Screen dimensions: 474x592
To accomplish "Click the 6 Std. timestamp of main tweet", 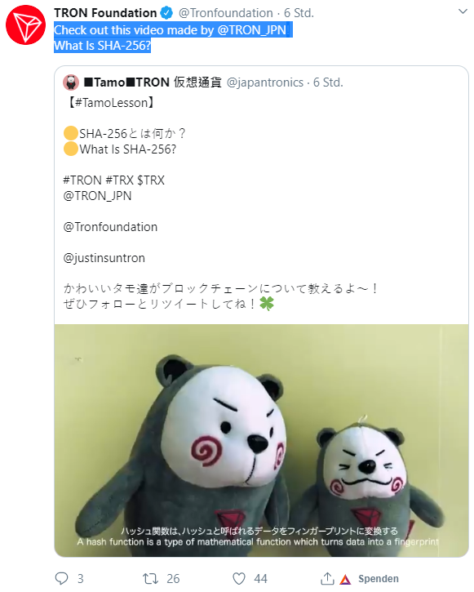I will (x=299, y=13).
